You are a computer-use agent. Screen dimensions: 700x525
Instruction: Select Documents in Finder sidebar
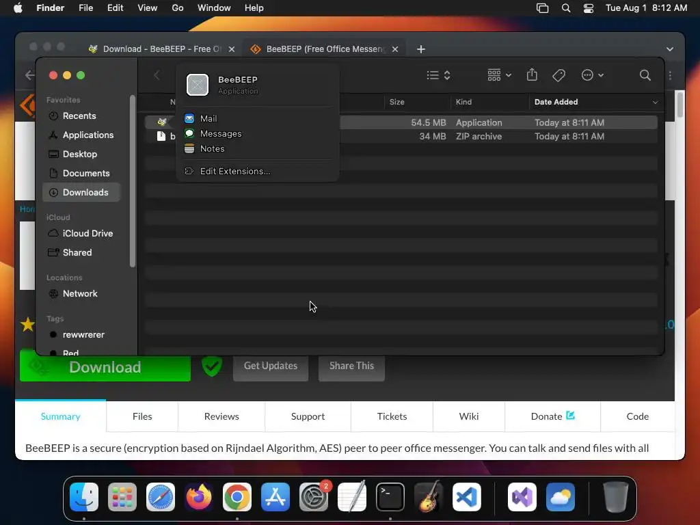point(81,173)
